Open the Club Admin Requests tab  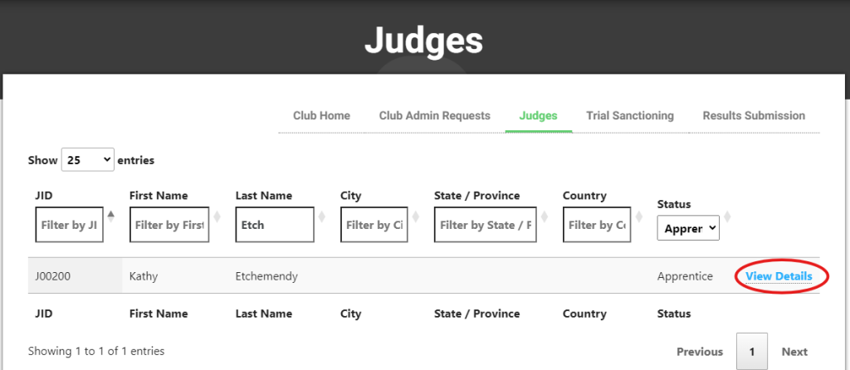[x=435, y=115]
